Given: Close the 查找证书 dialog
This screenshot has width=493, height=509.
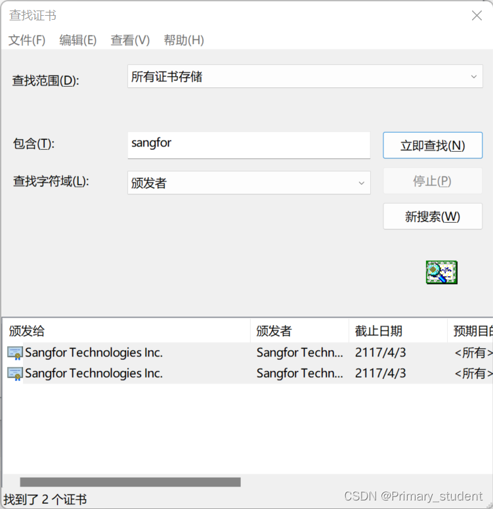Looking at the screenshot, I should point(477,15).
